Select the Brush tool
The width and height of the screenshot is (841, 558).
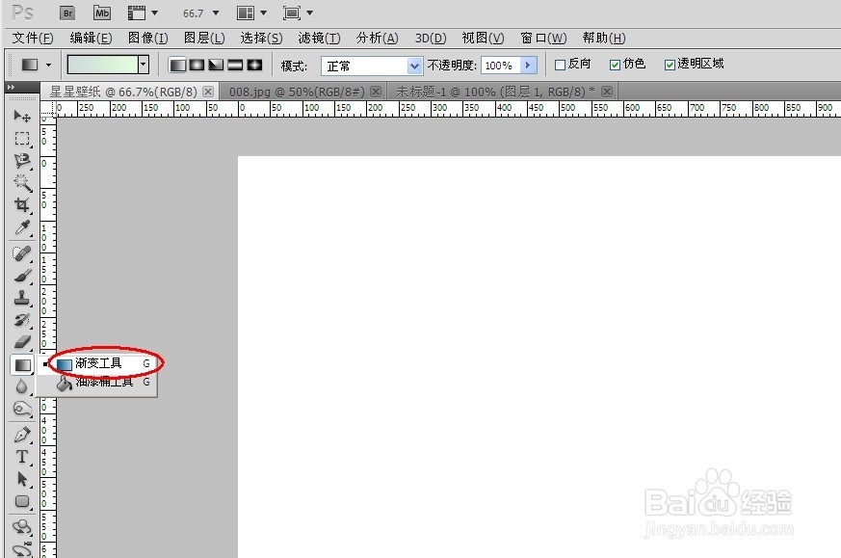[22, 276]
